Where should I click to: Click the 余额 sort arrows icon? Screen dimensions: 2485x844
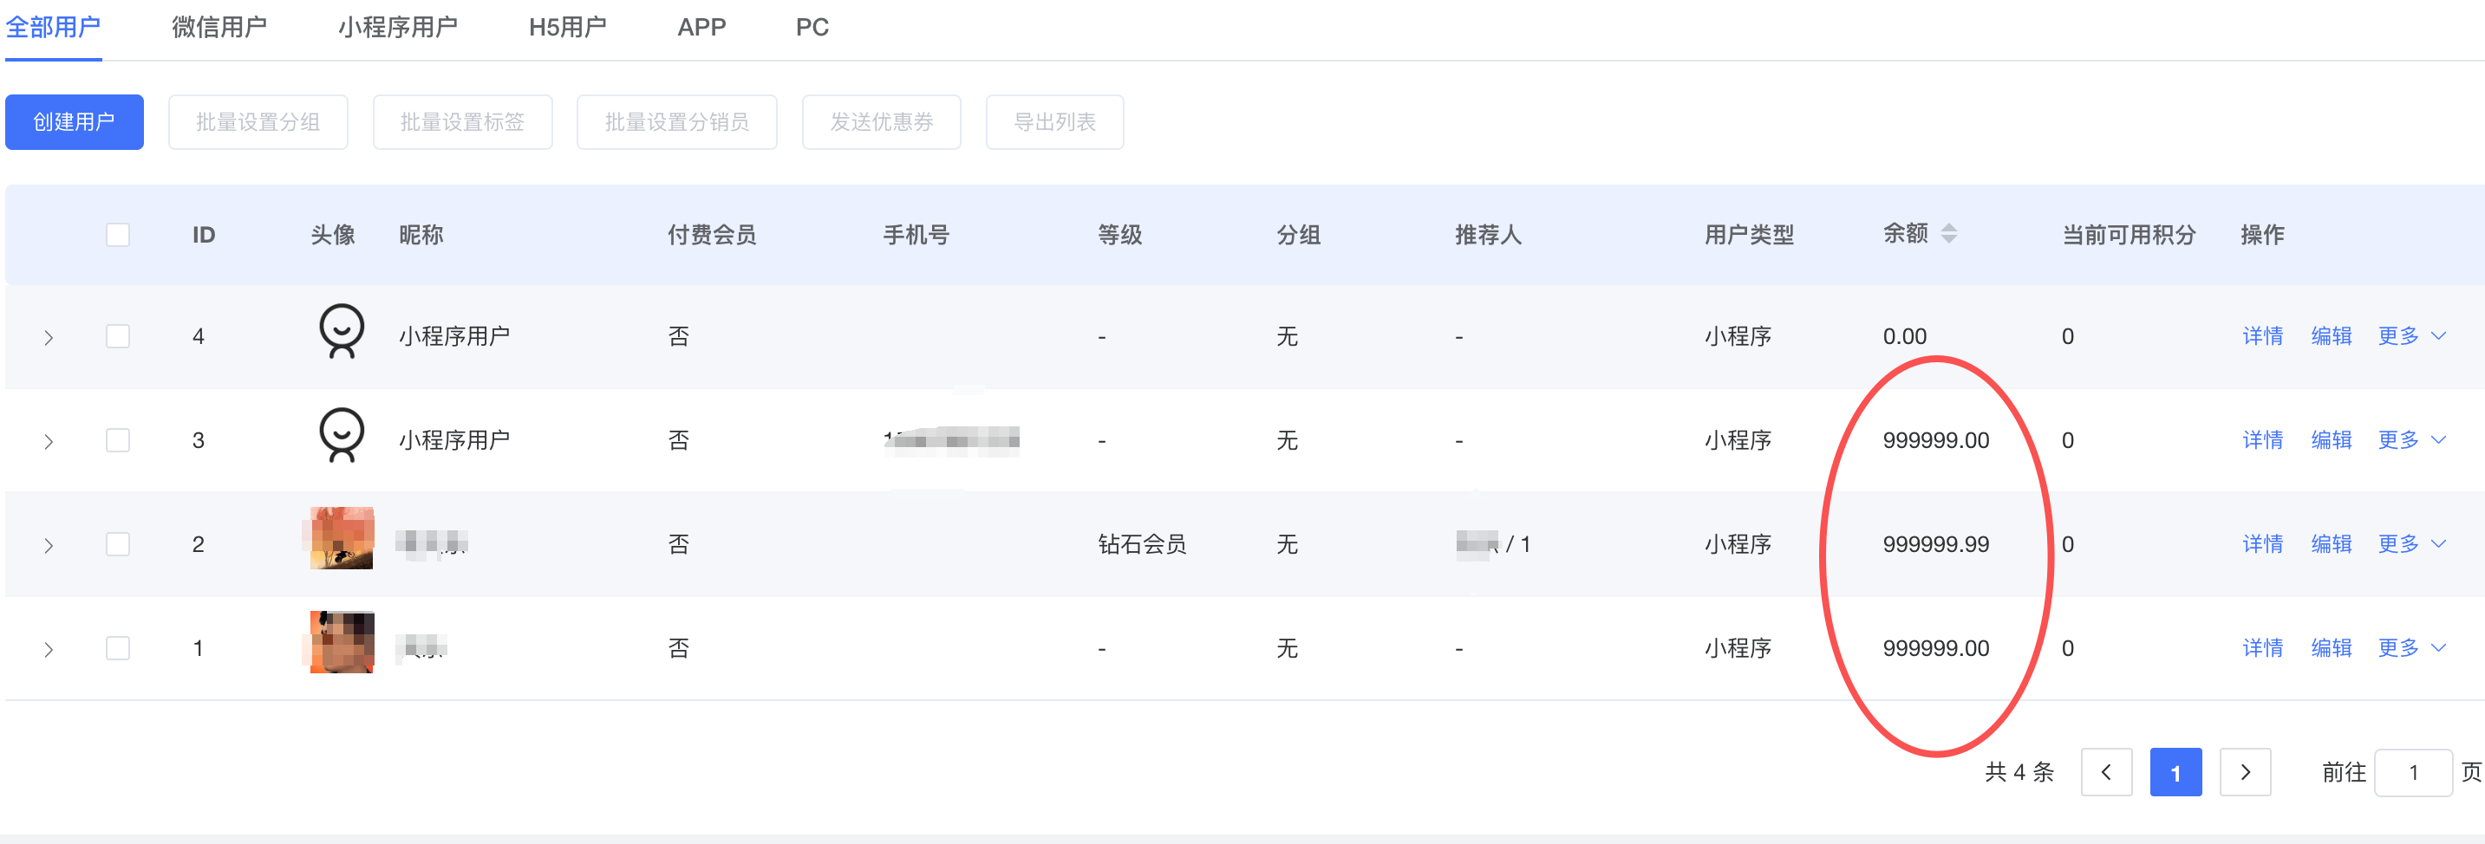1948,233
